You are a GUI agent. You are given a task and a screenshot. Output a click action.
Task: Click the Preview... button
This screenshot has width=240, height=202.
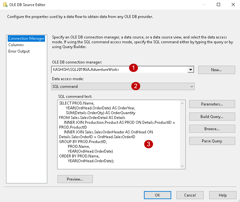point(75,179)
